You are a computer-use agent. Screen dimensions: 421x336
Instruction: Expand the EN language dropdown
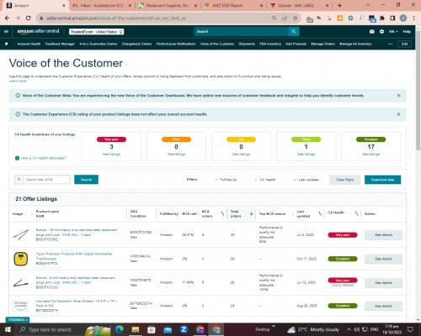pos(393,31)
